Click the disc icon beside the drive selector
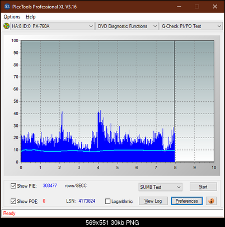225x227 pixels. 6,26
